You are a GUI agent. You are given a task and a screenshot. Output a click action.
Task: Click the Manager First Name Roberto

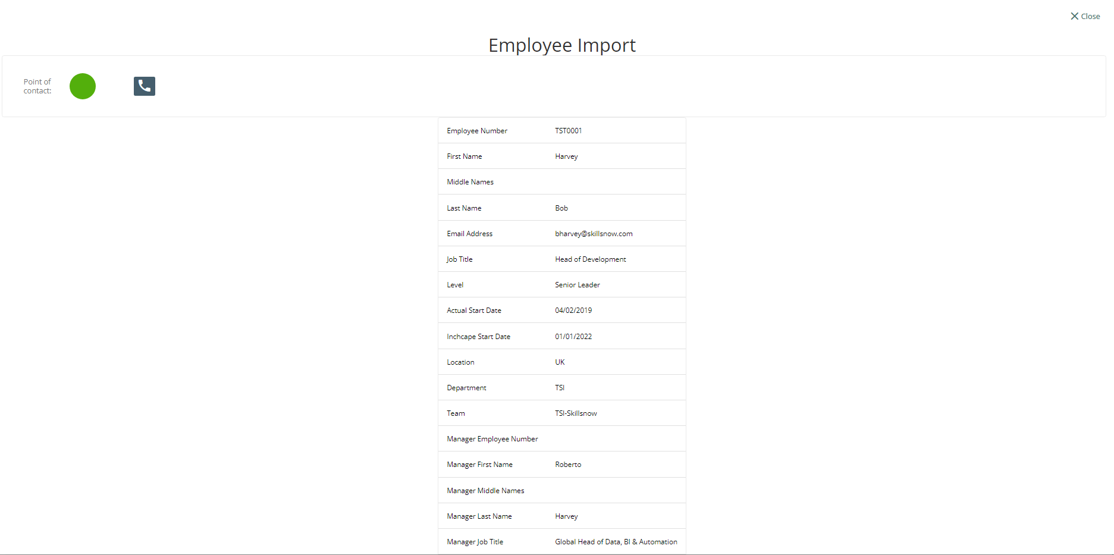pyautogui.click(x=568, y=465)
